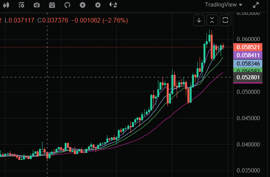Click the maximize pane square button
The image size is (270, 177).
[226, 20]
